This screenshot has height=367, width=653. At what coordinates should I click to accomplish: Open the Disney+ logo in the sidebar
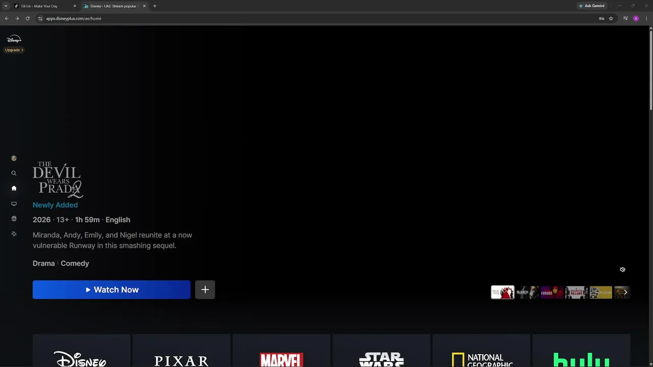[x=14, y=40]
